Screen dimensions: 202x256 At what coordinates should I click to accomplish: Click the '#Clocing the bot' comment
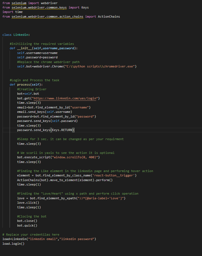tap(32, 216)
